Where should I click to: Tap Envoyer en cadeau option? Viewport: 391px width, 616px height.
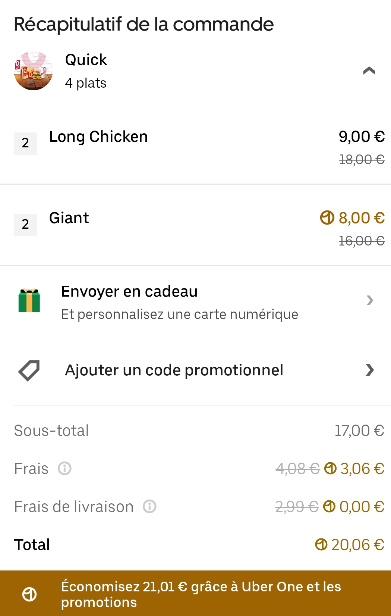(x=129, y=292)
